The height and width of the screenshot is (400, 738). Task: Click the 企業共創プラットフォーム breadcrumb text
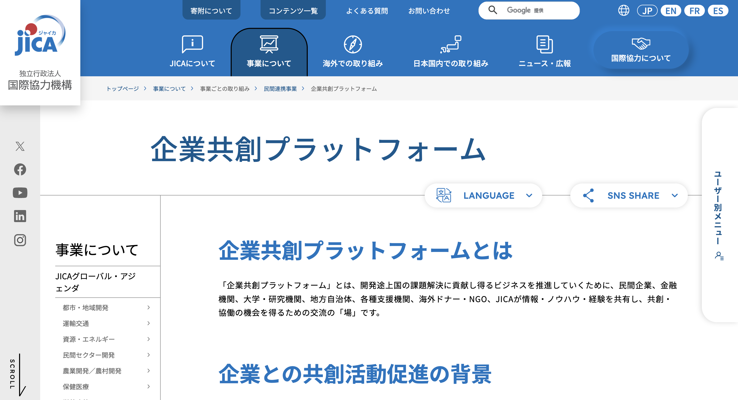pyautogui.click(x=343, y=89)
